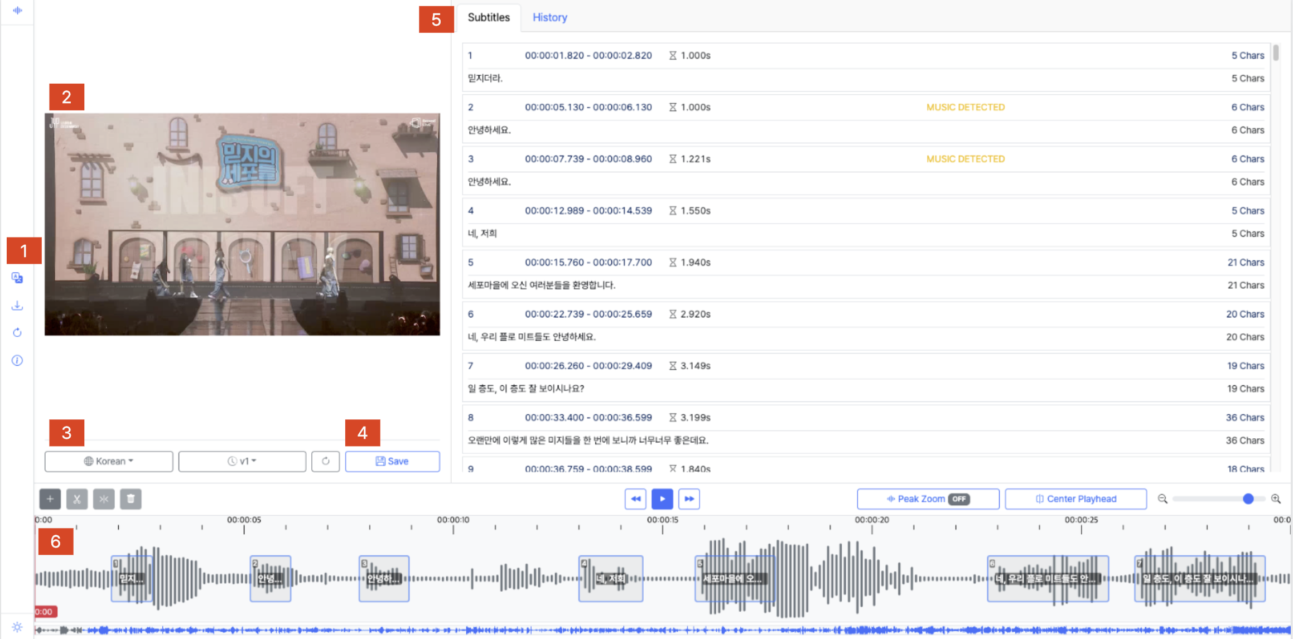Image resolution: width=1293 pixels, height=639 pixels.
Task: Select subtitle 1 text '믿지더라.'
Action: (485, 78)
